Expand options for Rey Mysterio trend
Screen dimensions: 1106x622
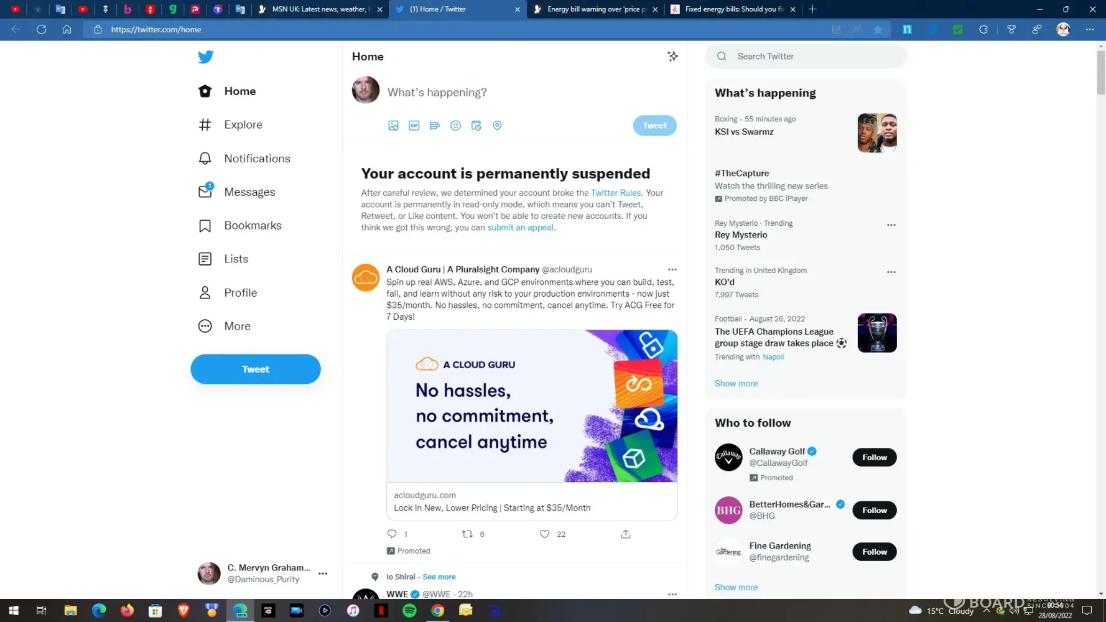point(891,225)
